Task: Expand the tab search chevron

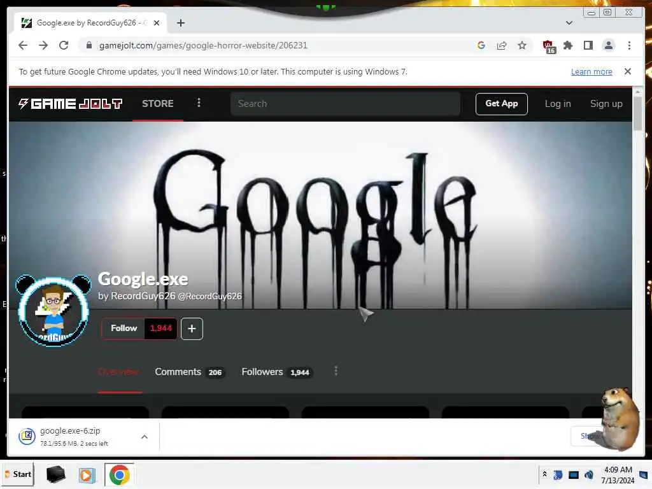Action: click(569, 23)
